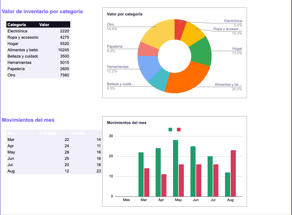Select the 'Alimentos y bebic' table cell

(23, 50)
